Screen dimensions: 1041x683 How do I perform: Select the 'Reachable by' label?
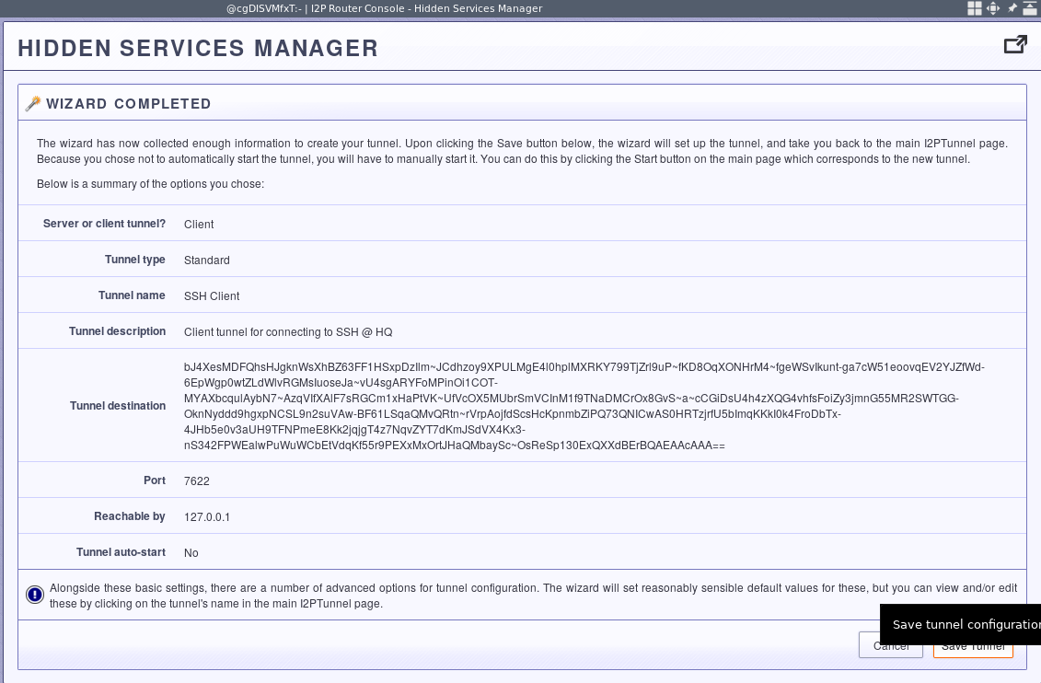pos(130,515)
